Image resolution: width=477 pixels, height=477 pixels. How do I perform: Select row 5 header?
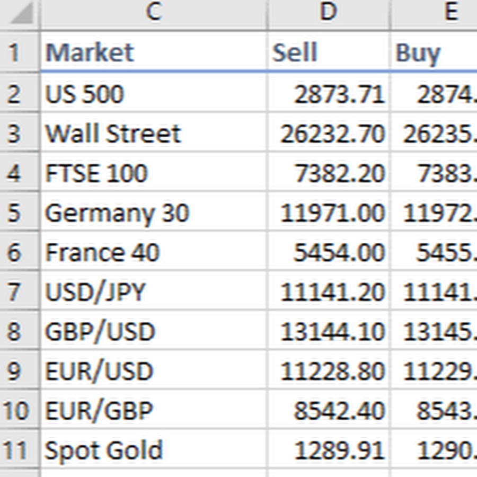pyautogui.click(x=14, y=213)
